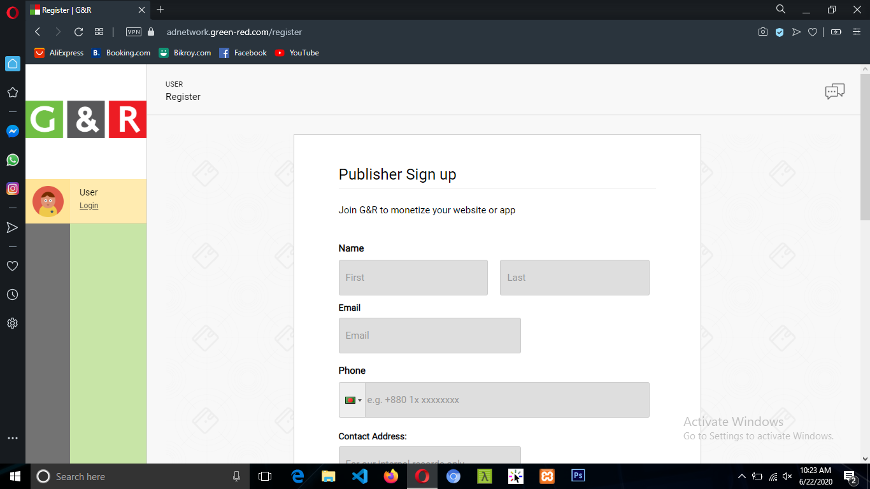The height and width of the screenshot is (489, 870).
Task: Open the ad blocker shield icon
Action: click(780, 32)
